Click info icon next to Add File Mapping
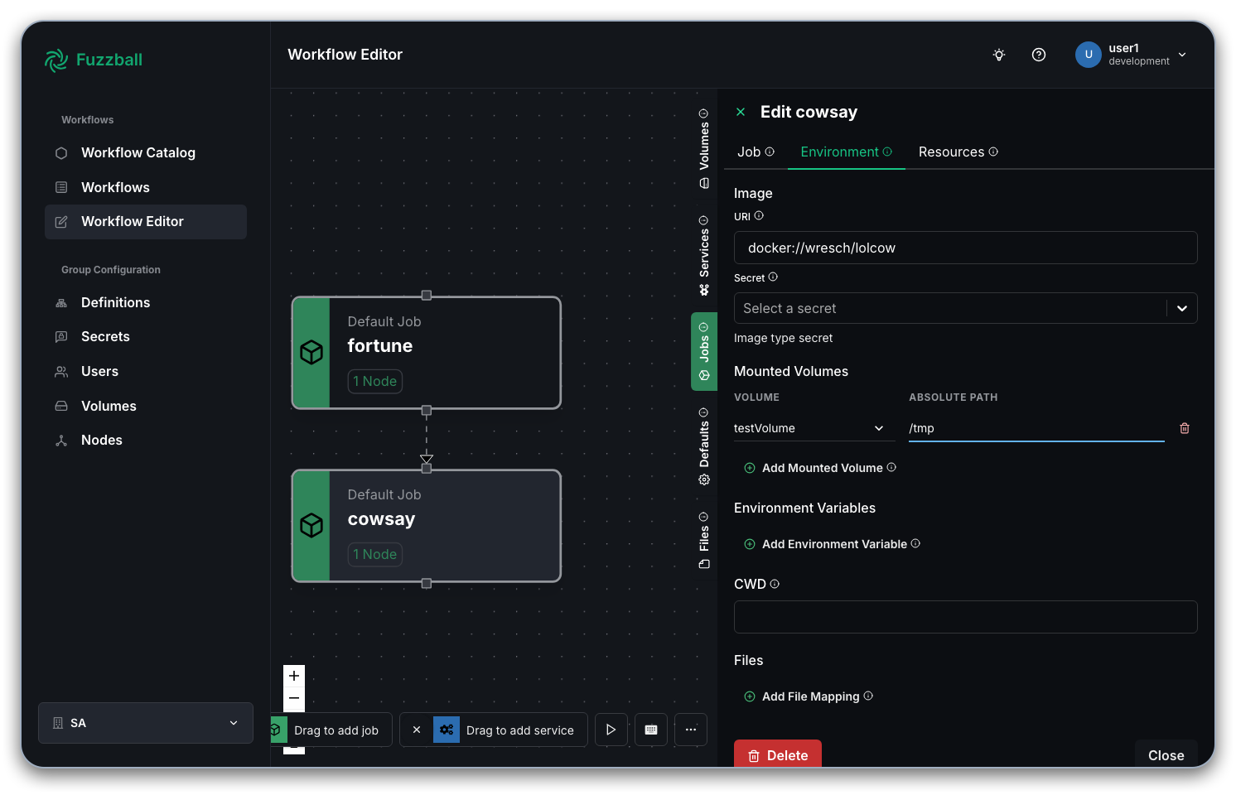 (868, 696)
